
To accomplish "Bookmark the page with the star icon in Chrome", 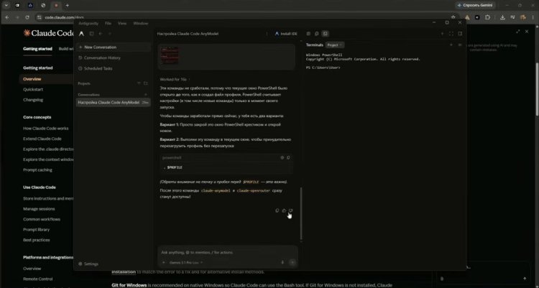I will point(453,17).
